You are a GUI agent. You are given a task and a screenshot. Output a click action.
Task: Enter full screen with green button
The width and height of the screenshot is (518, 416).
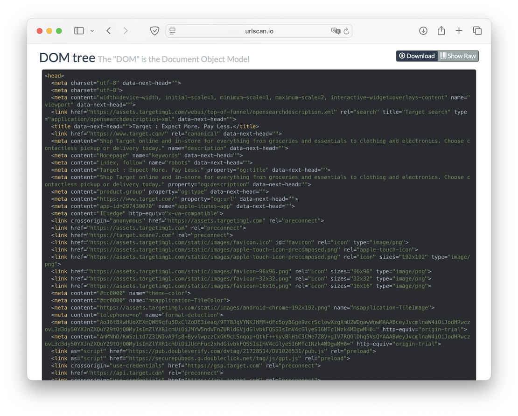tap(59, 31)
